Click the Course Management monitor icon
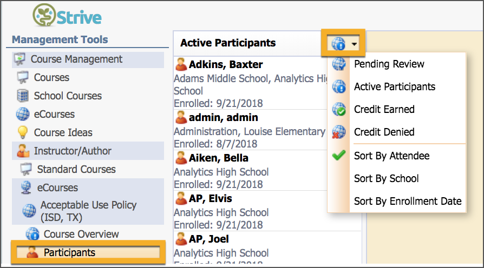Screen dimensions: 484x268 [x=19, y=59]
